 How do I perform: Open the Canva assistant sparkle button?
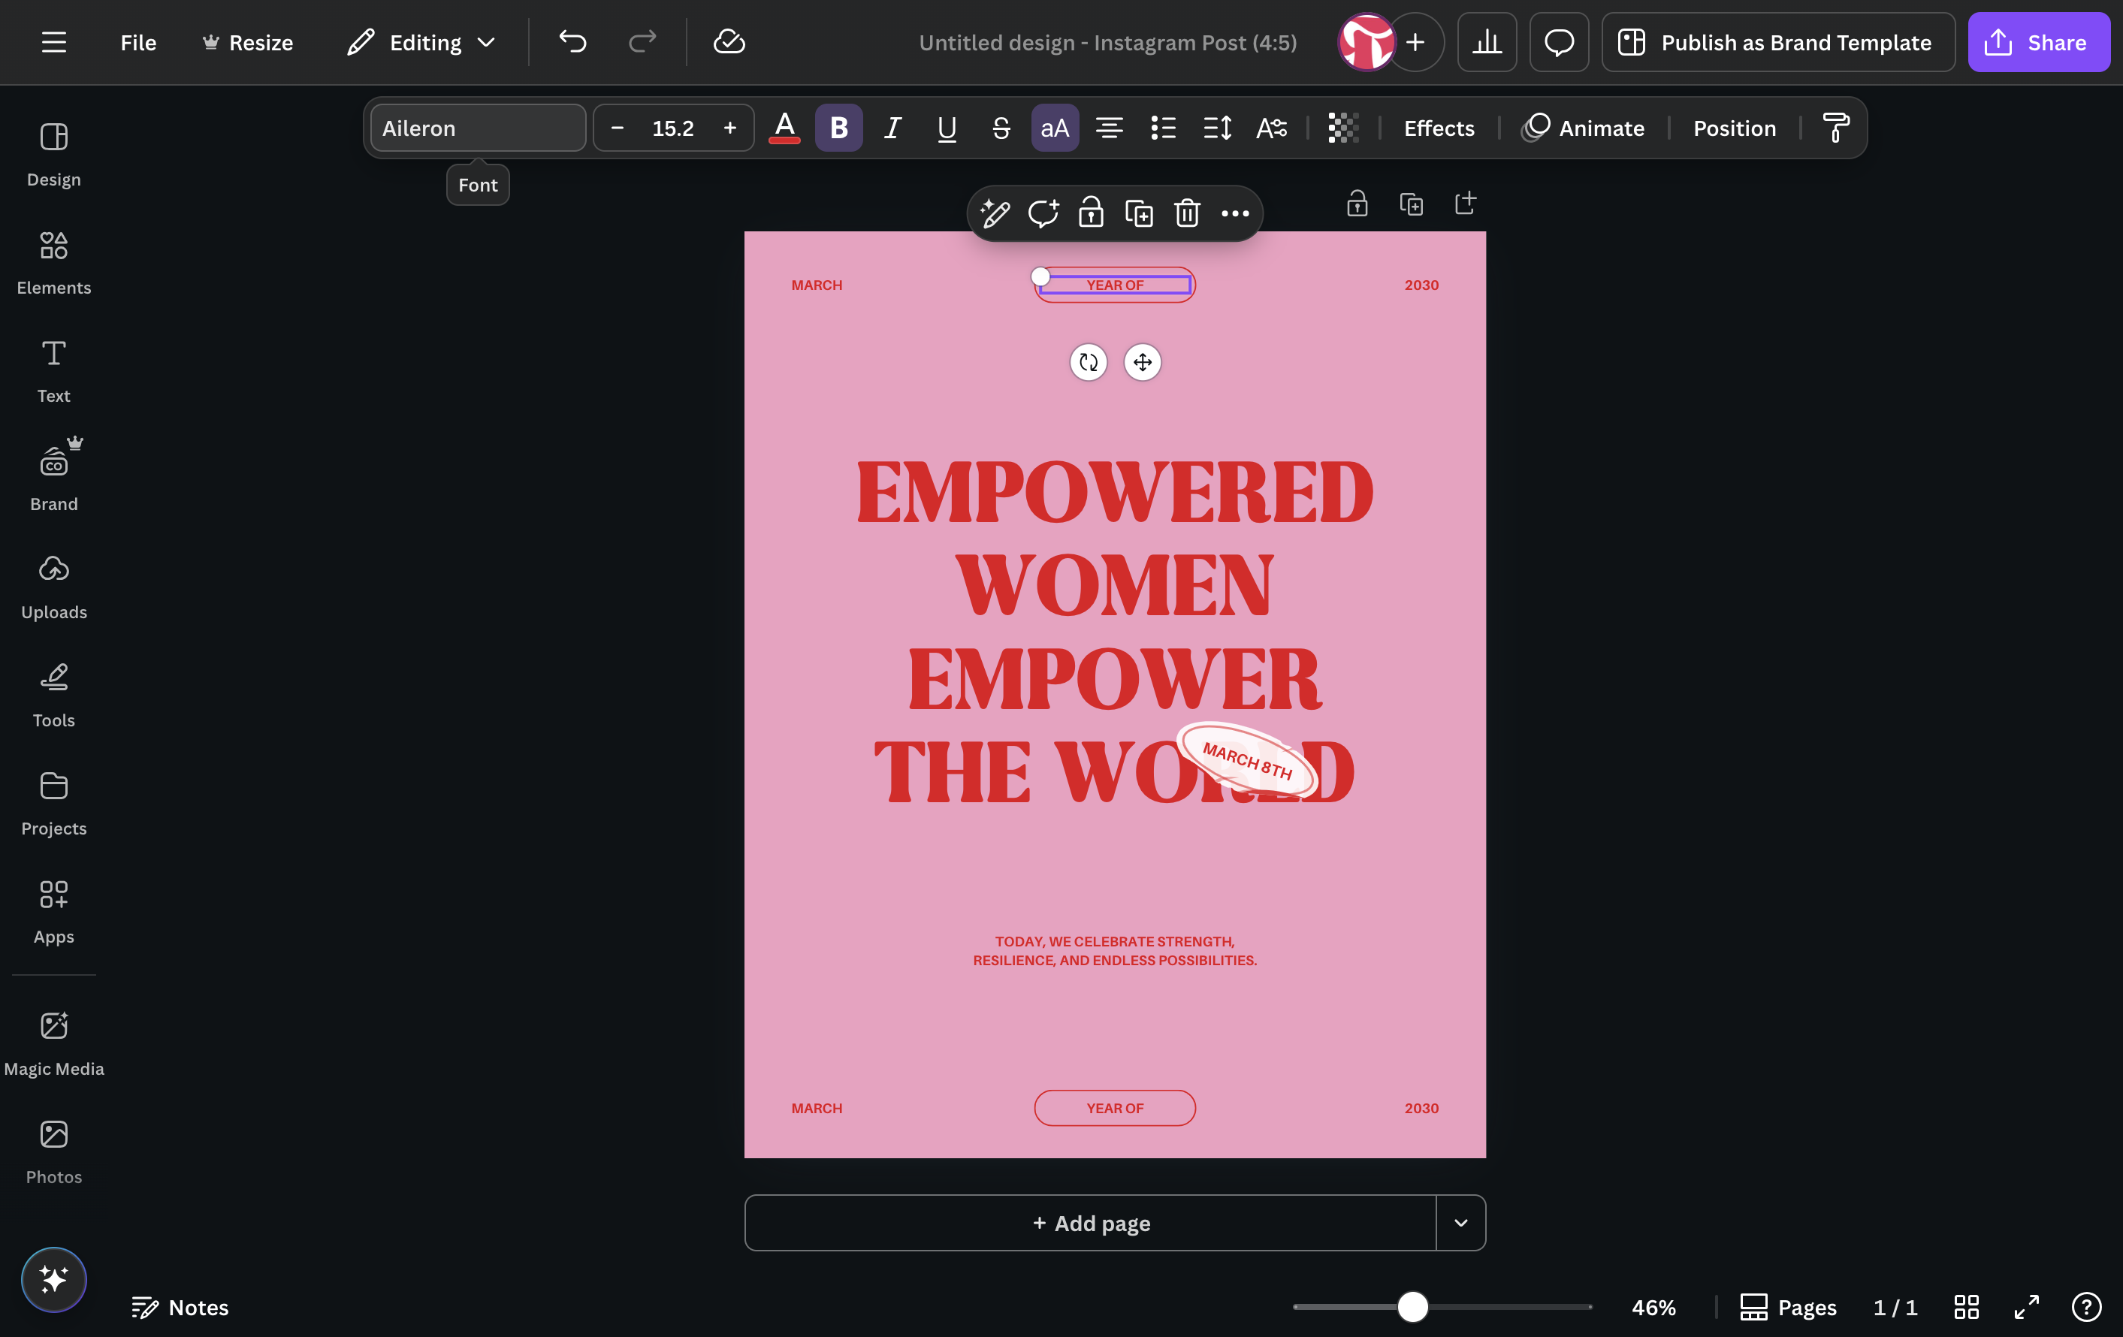[x=54, y=1280]
